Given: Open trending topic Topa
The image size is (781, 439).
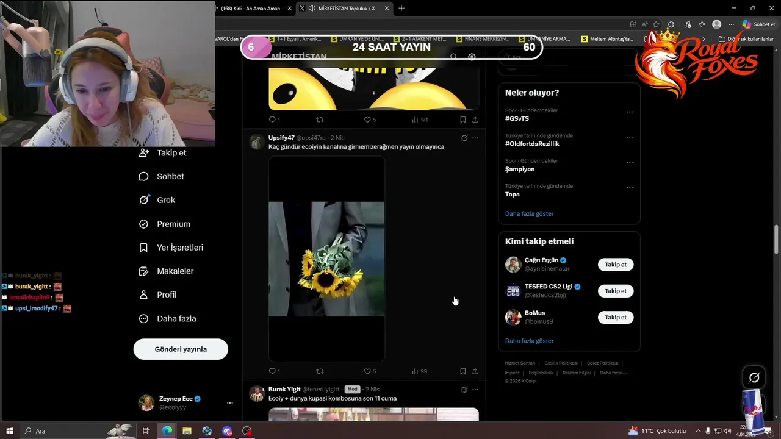Looking at the screenshot, I should [x=513, y=194].
